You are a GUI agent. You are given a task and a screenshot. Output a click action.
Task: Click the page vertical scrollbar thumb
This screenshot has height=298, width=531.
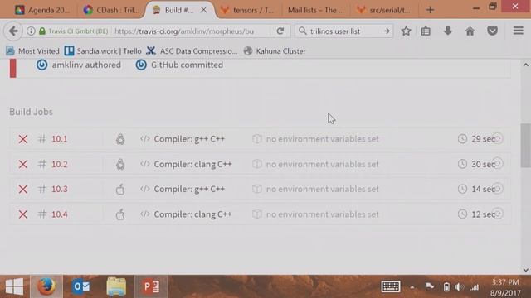tap(525, 146)
